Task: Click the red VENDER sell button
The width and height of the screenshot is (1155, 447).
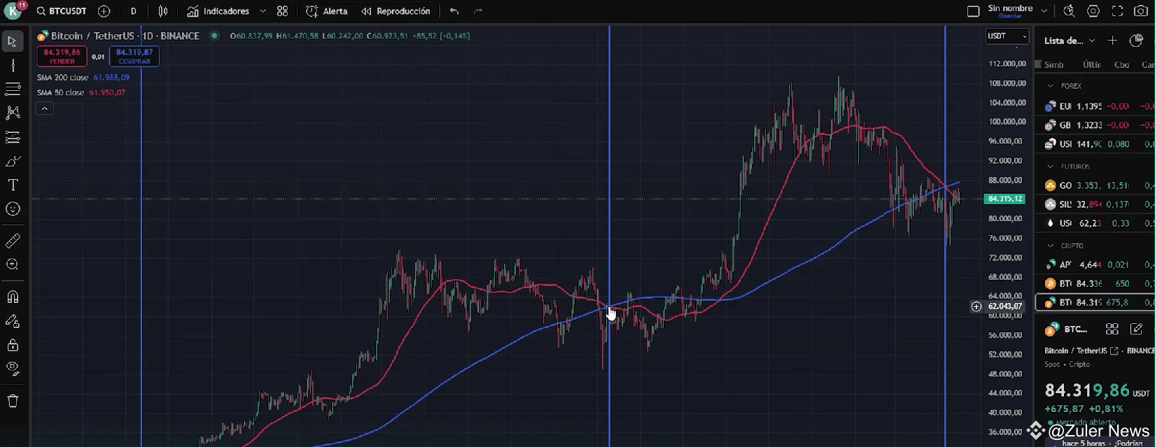Action: pos(62,57)
